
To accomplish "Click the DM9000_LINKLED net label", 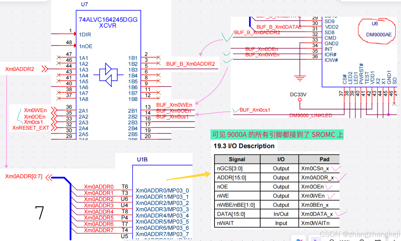I will coord(311,115).
